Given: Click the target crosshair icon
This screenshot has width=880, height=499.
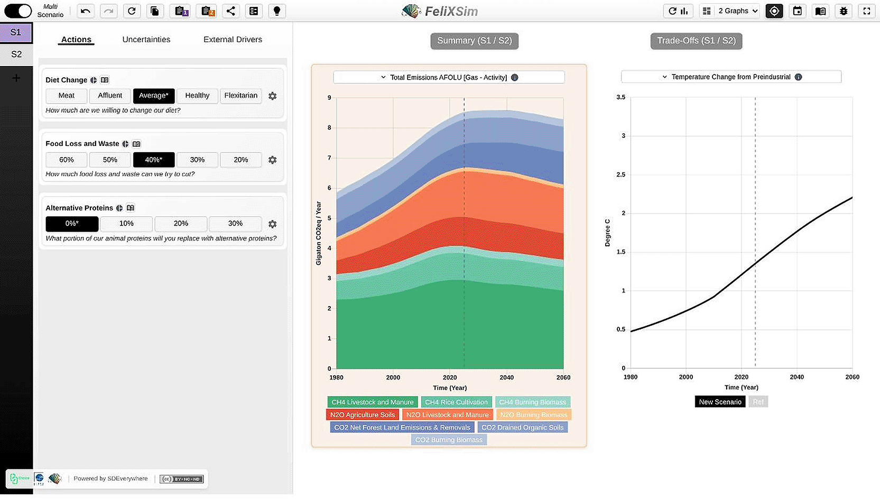Looking at the screenshot, I should 774,11.
